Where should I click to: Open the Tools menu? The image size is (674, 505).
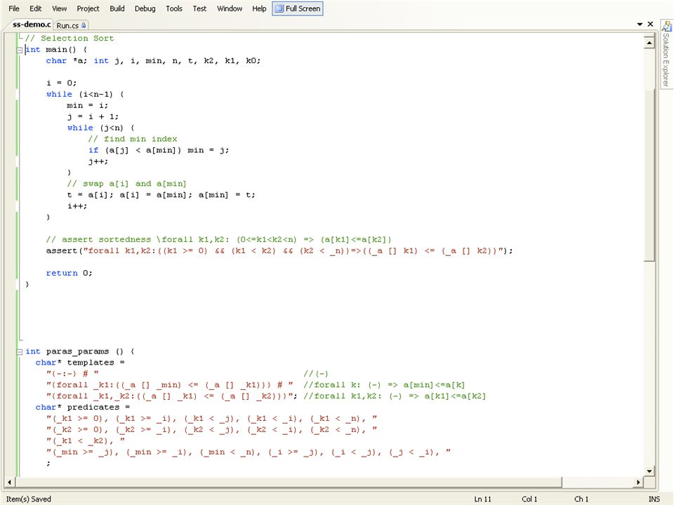pyautogui.click(x=174, y=8)
